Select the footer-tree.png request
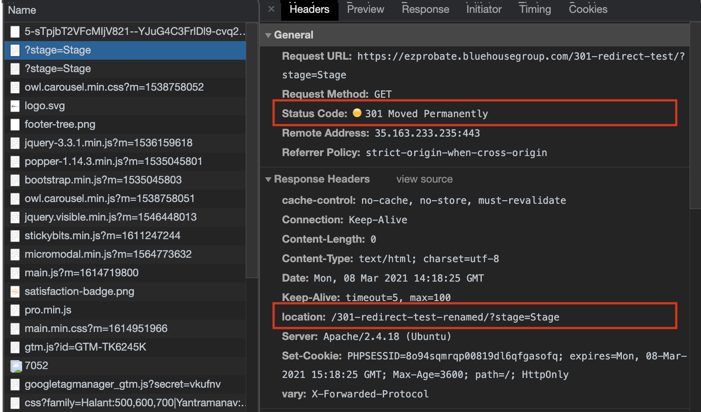The height and width of the screenshot is (412, 701). [x=125, y=124]
